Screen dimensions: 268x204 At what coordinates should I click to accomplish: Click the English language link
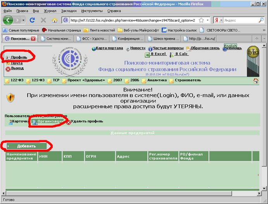pos(230,46)
